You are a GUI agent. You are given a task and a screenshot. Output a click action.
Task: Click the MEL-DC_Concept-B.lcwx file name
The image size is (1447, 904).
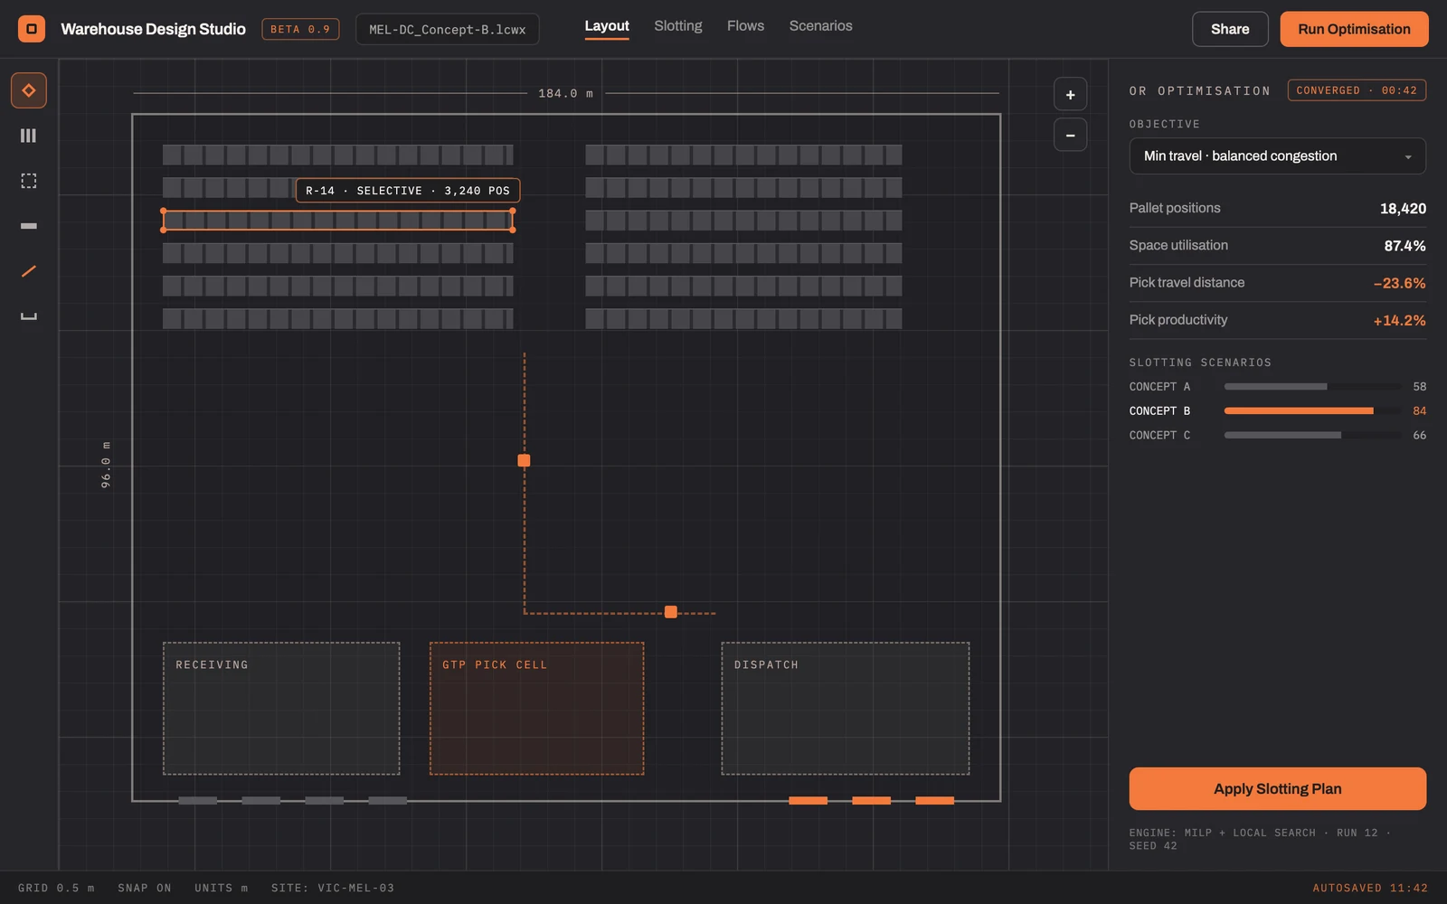(x=448, y=29)
